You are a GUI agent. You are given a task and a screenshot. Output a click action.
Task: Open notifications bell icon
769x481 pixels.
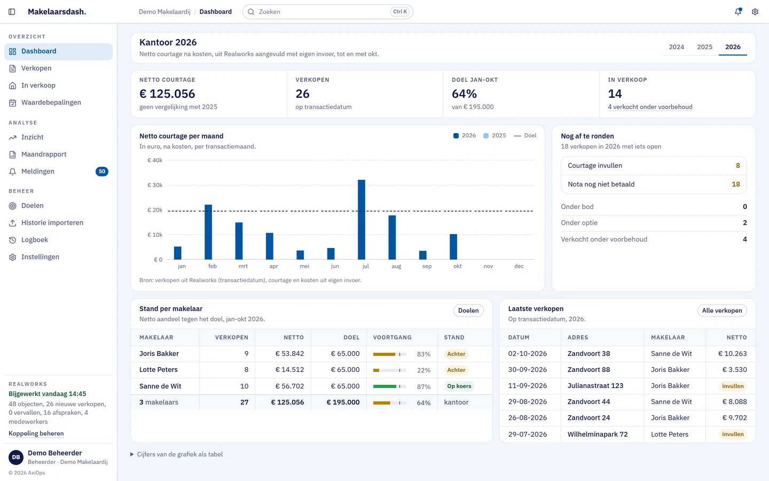point(738,12)
